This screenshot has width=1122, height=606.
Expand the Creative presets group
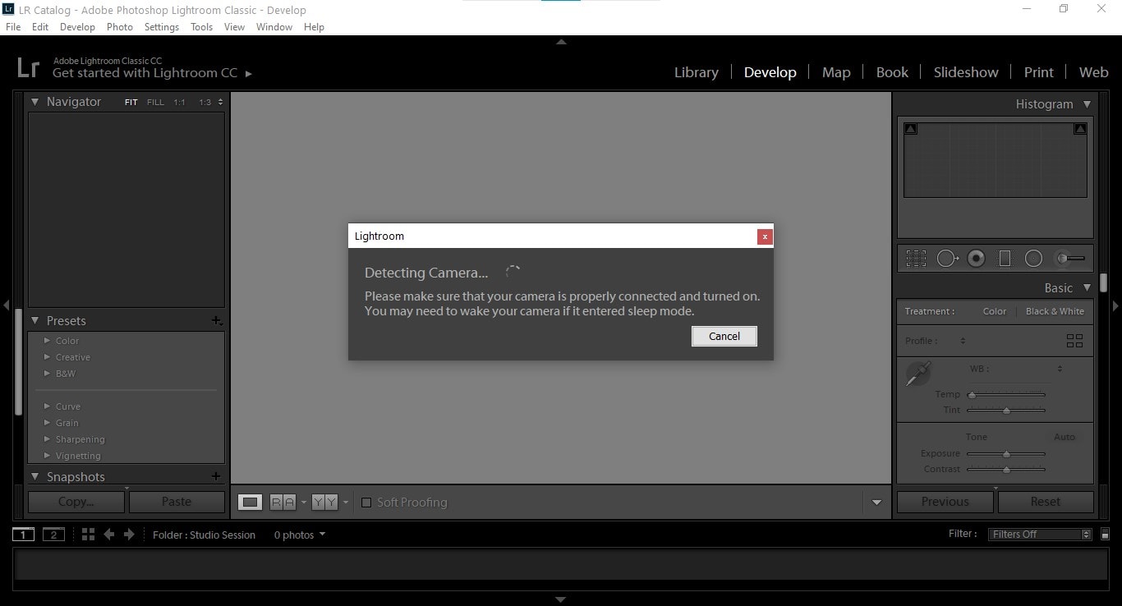pyautogui.click(x=47, y=357)
